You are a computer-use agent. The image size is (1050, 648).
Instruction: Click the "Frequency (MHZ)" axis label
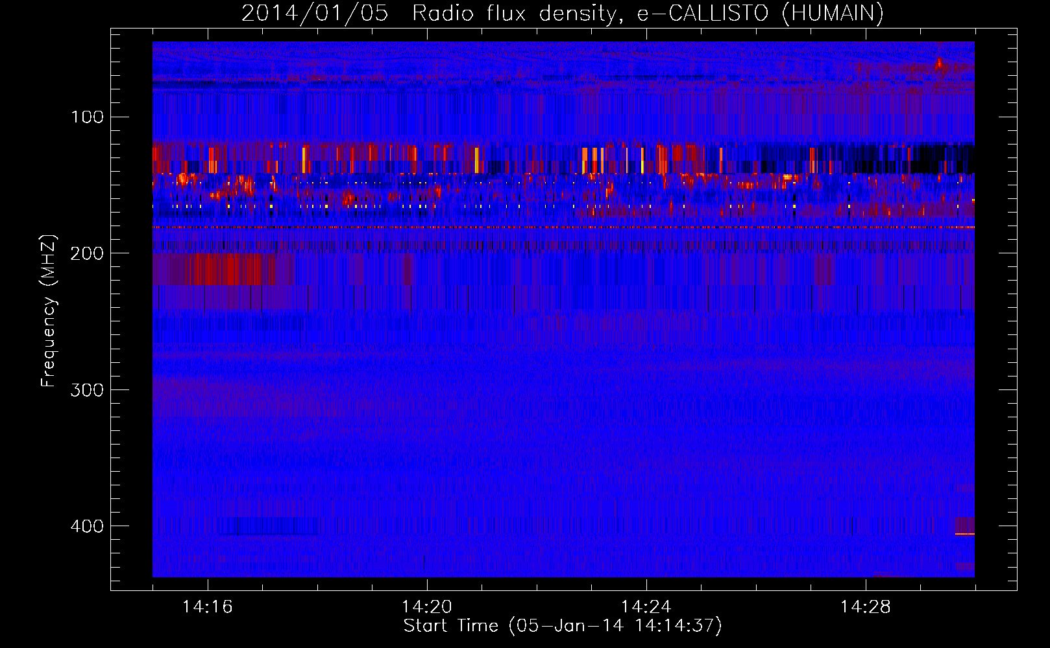click(x=49, y=310)
